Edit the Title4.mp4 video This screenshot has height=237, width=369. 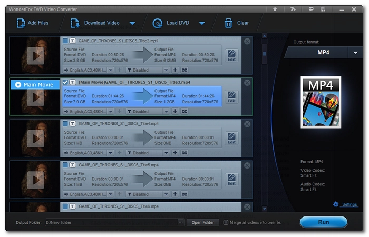pos(231,138)
